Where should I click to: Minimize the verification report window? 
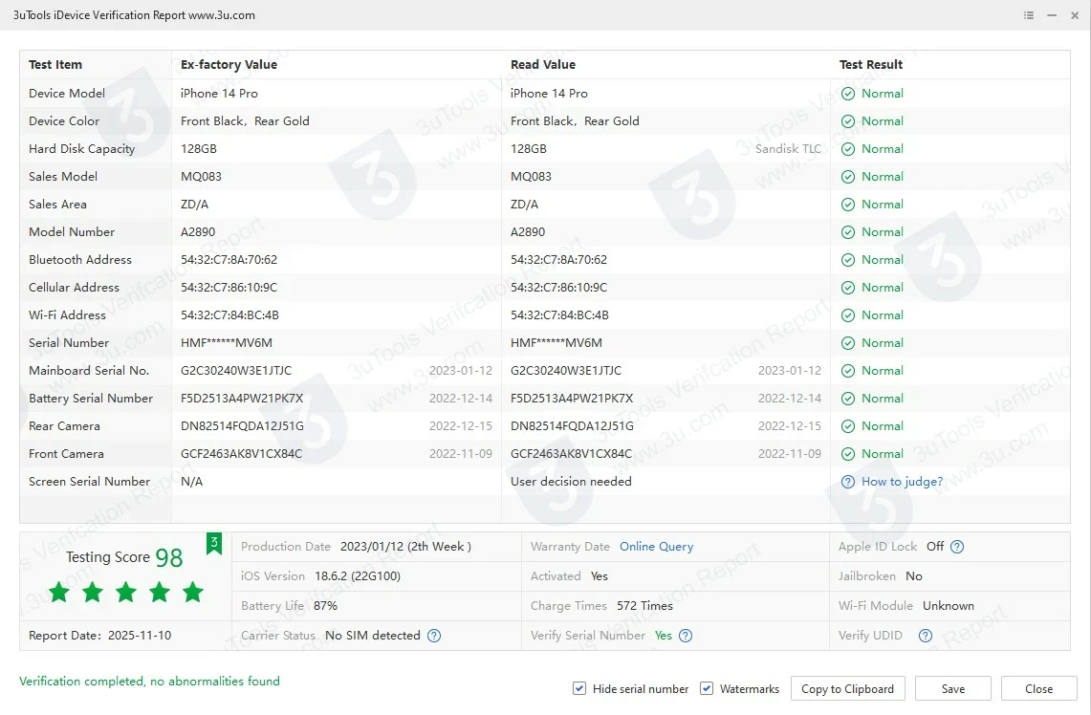[1052, 15]
